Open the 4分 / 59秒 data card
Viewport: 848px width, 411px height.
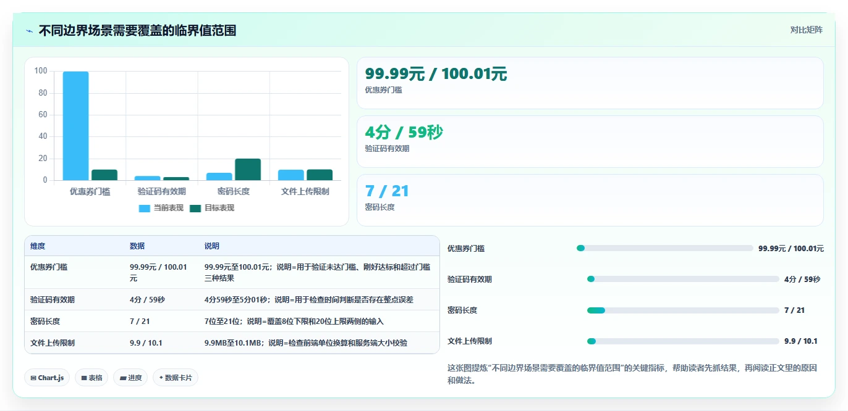(590, 141)
